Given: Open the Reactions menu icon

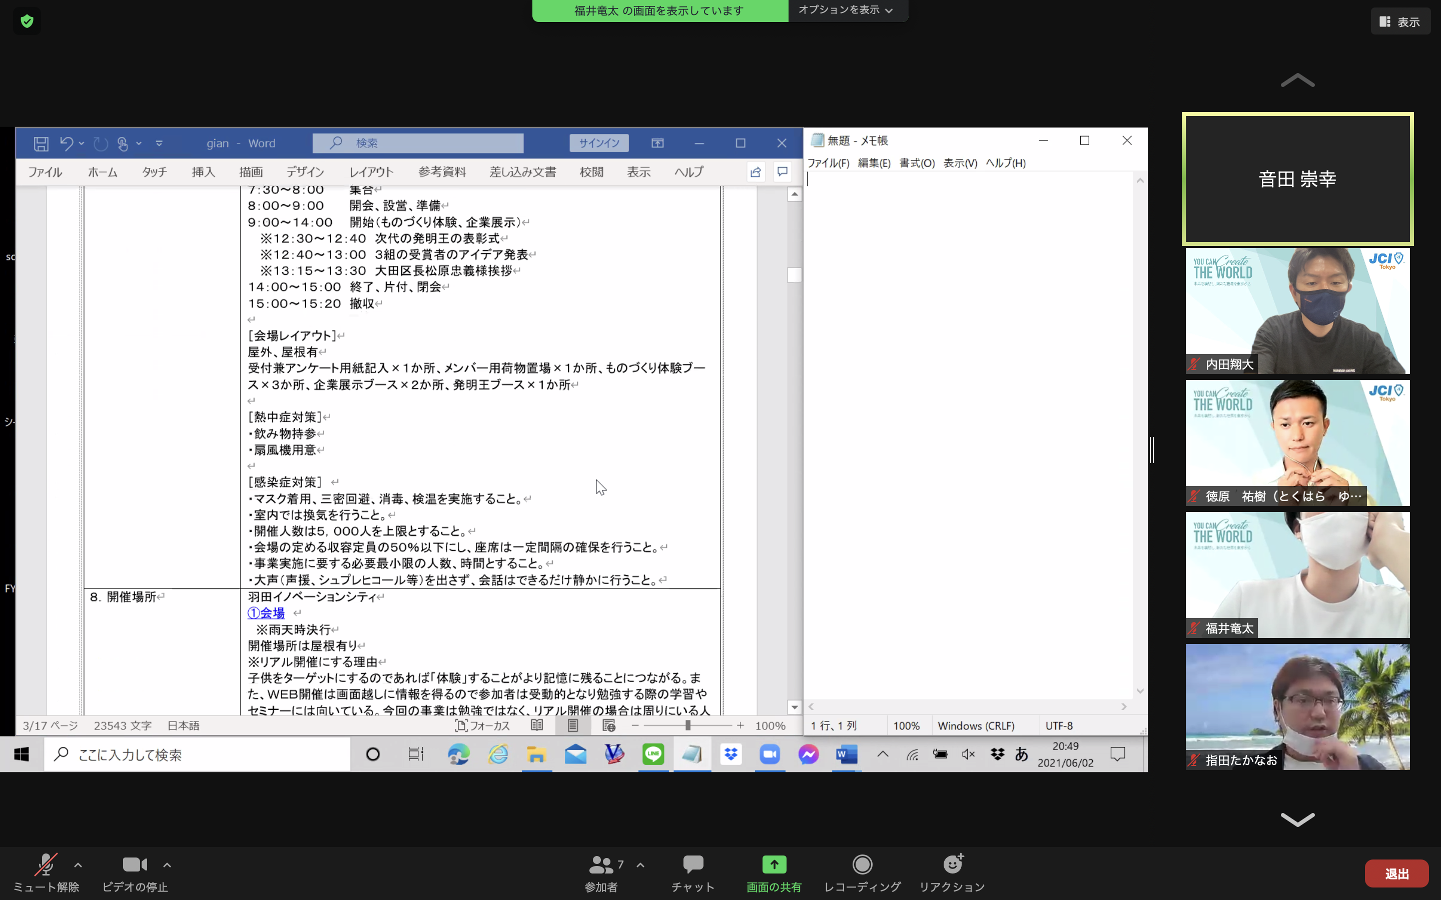Looking at the screenshot, I should 952,865.
